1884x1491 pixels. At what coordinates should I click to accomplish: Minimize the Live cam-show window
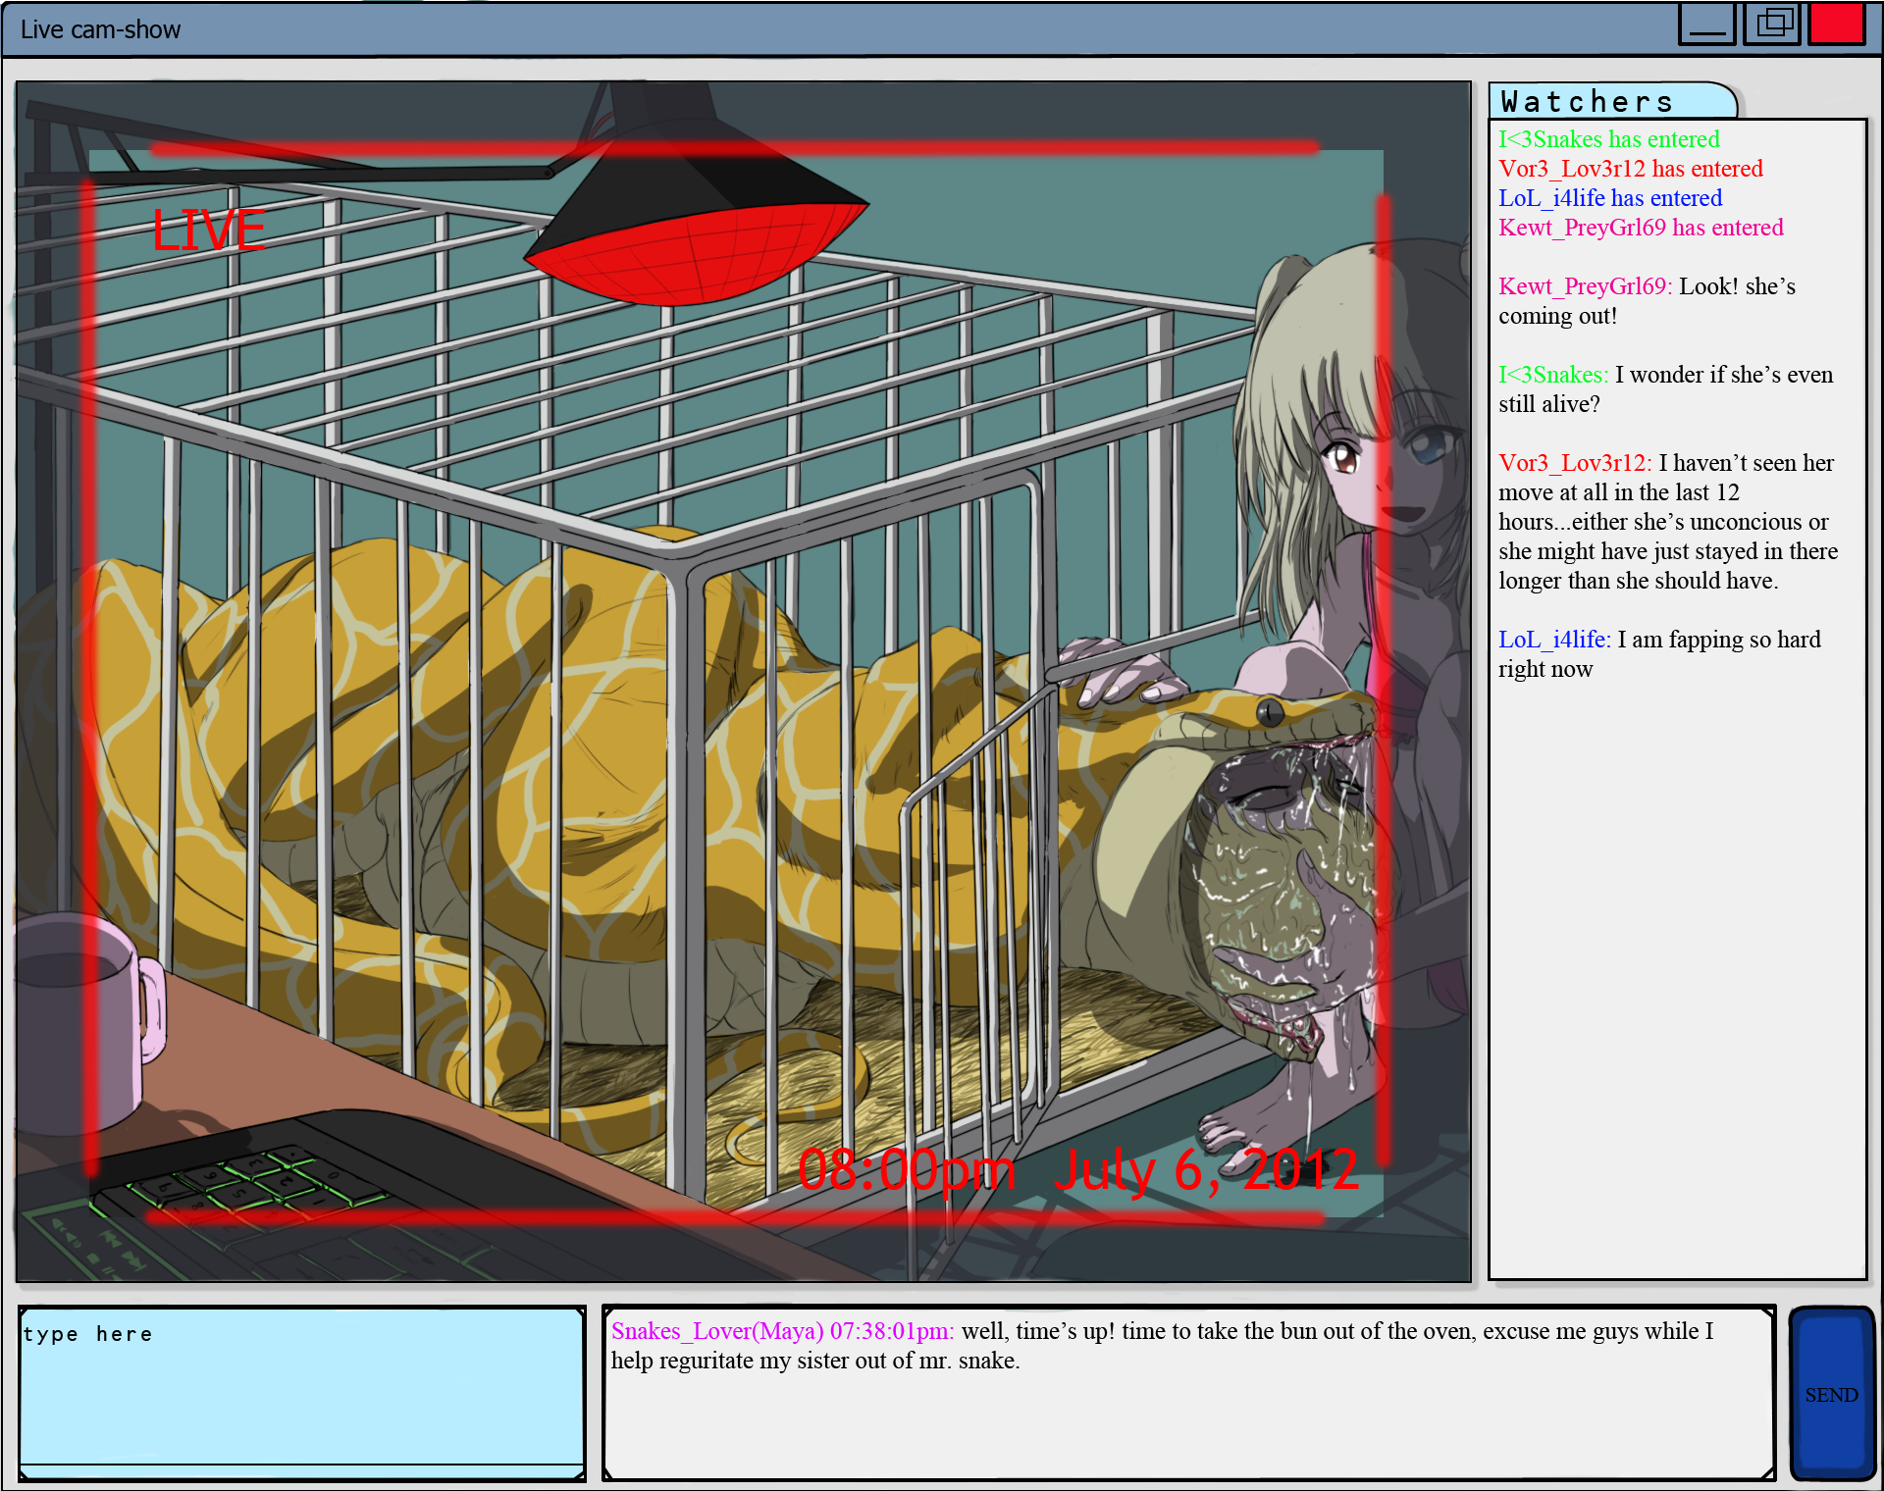[1706, 24]
